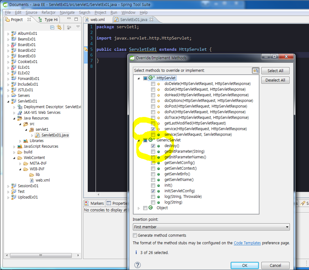Click the AlbumEx01 project icon
This screenshot has width=309, height=270.
pos(13,33)
